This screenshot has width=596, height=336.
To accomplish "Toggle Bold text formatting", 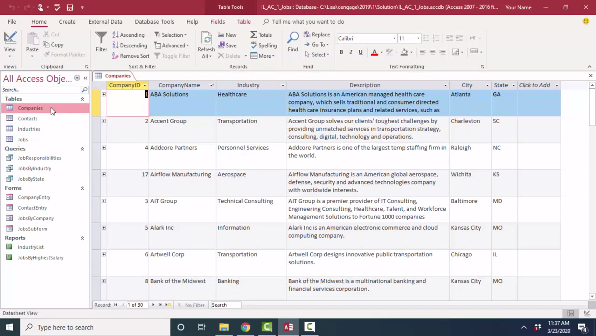I will (x=341, y=52).
